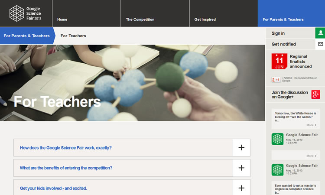This screenshot has height=195, width=325.
Task: Click the 'Tomorrow, the White House is' post text
Action: pyautogui.click(x=296, y=117)
